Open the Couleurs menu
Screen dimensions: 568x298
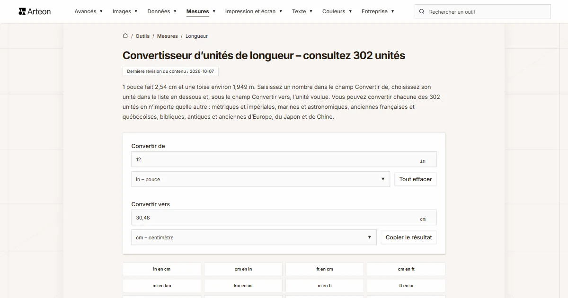pyautogui.click(x=337, y=11)
